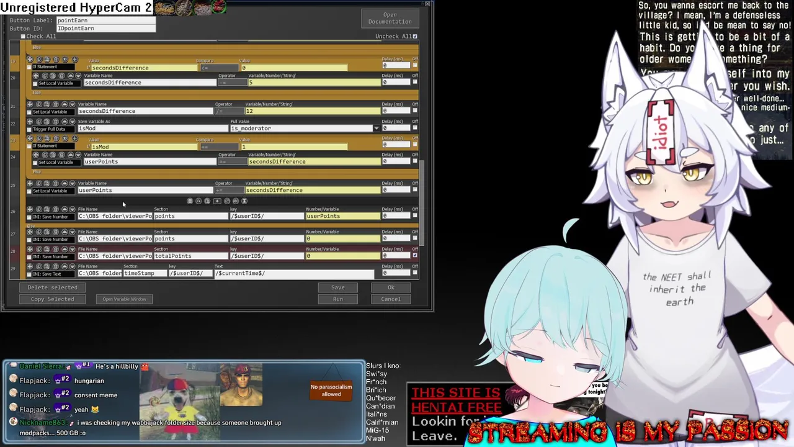Screen dimensions: 794x447
Task: Click the Delete selected button
Action: [52, 287]
